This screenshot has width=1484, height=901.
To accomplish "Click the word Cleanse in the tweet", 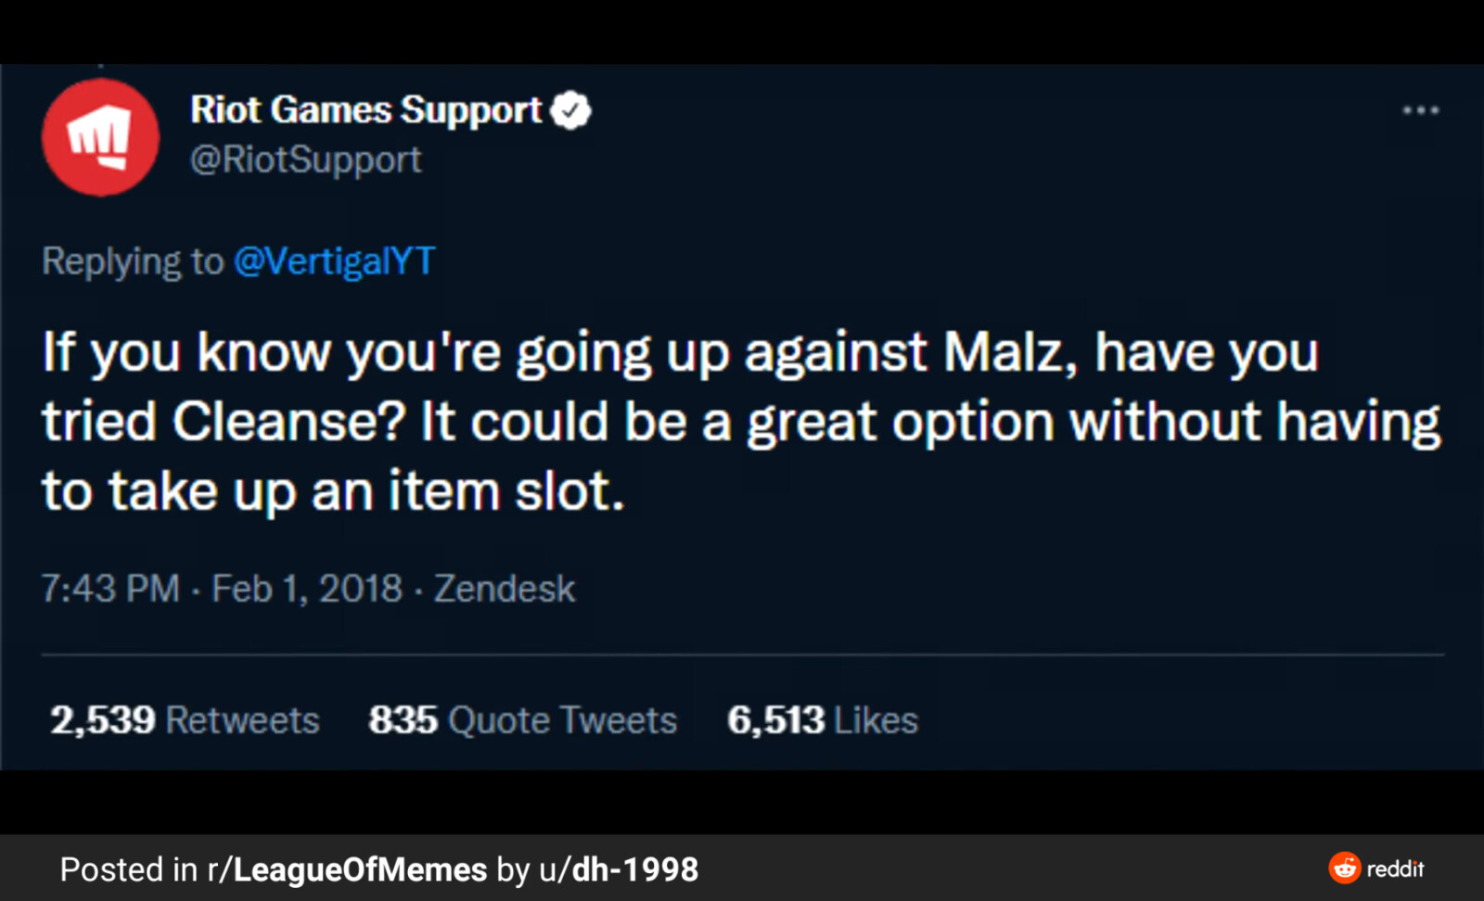I will click(289, 422).
